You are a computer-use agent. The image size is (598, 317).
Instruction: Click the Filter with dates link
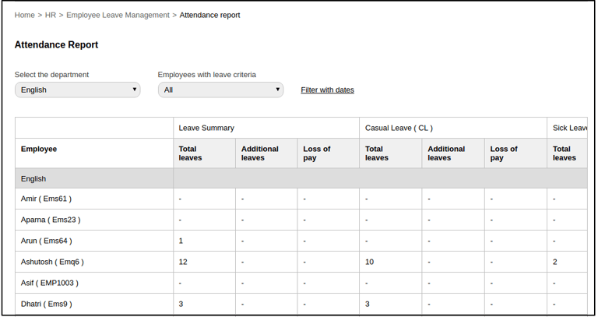[x=327, y=90]
